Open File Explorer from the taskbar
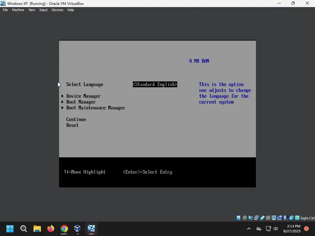The image size is (315, 236). pyautogui.click(x=37, y=229)
